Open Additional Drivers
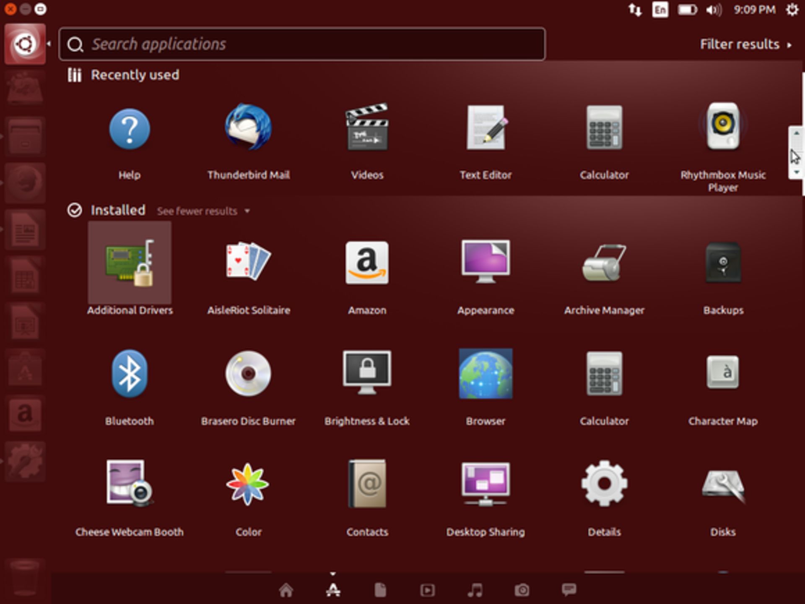 pos(130,263)
